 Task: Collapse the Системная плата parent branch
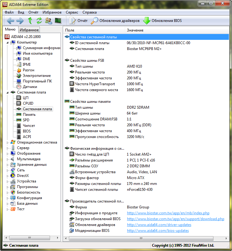(7, 93)
